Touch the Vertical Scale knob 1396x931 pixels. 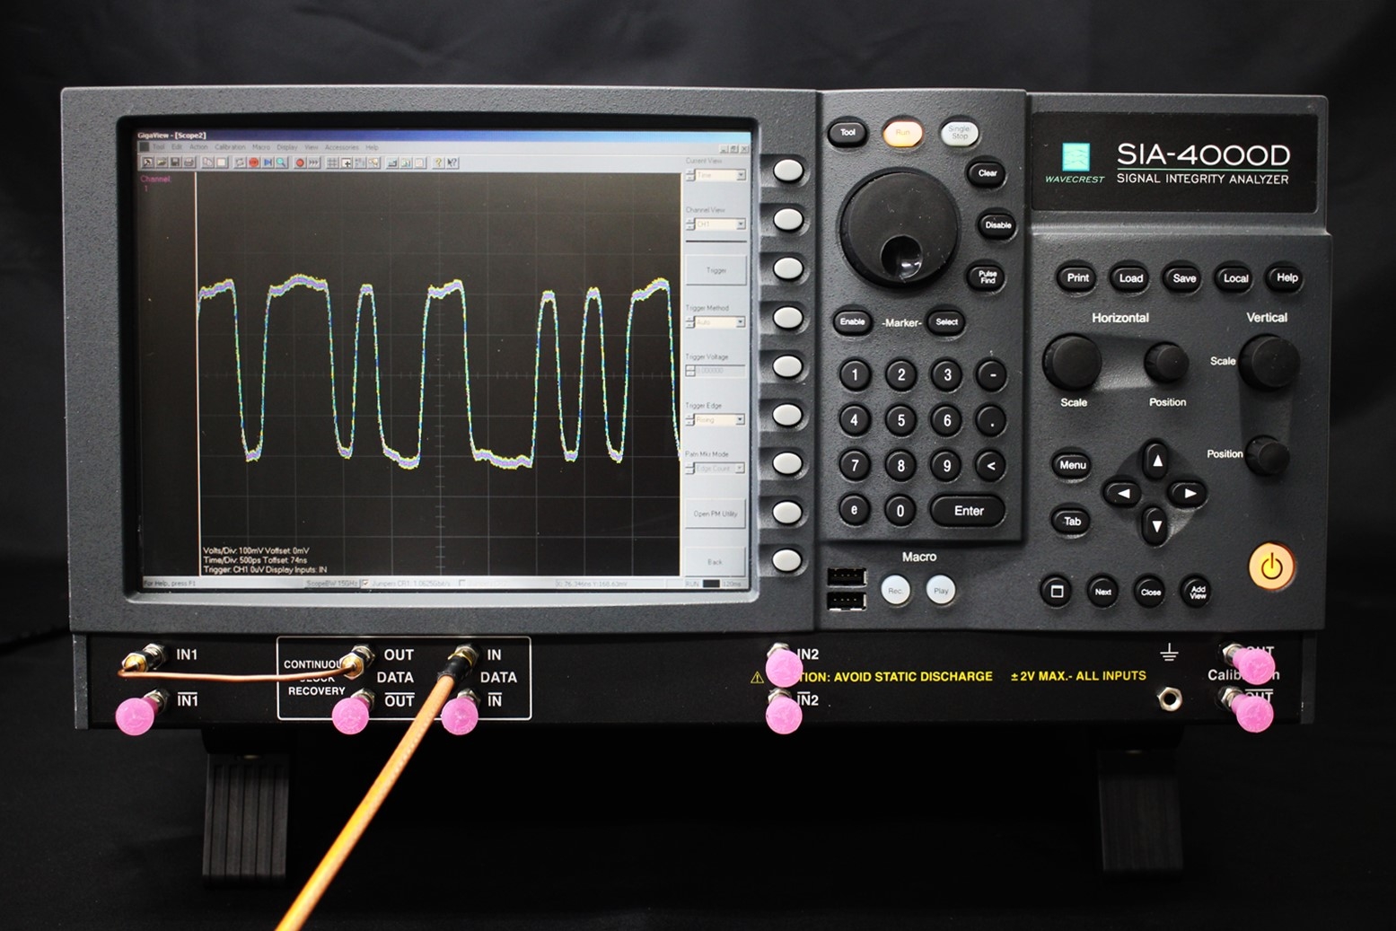pos(1269,361)
